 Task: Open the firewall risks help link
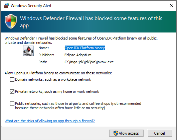point(49,121)
